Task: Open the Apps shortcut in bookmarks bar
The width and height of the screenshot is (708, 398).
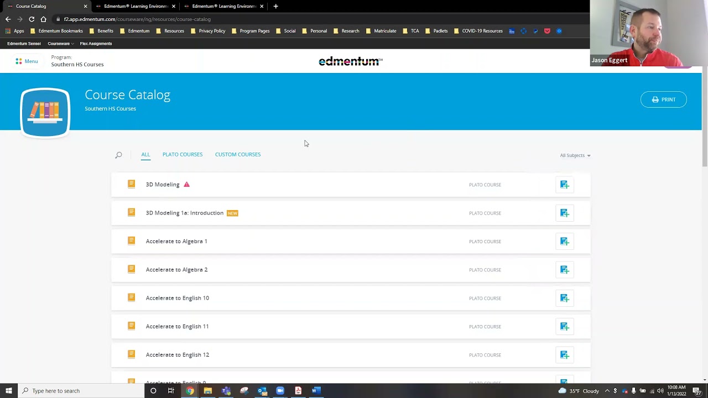Action: point(15,31)
